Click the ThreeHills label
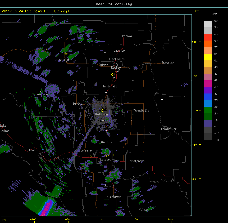Image resolution: width=228 pixels, height=223 pixels. point(141,111)
